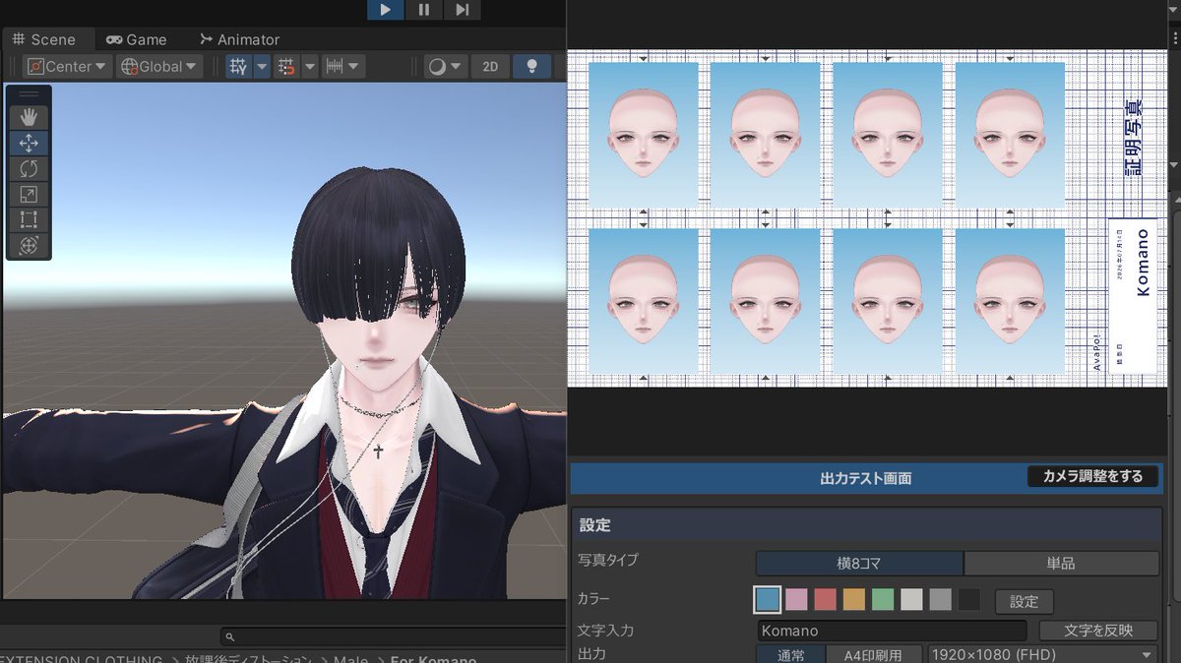The width and height of the screenshot is (1181, 663).
Task: Open the Male folder in breadcrumb
Action: point(351,659)
